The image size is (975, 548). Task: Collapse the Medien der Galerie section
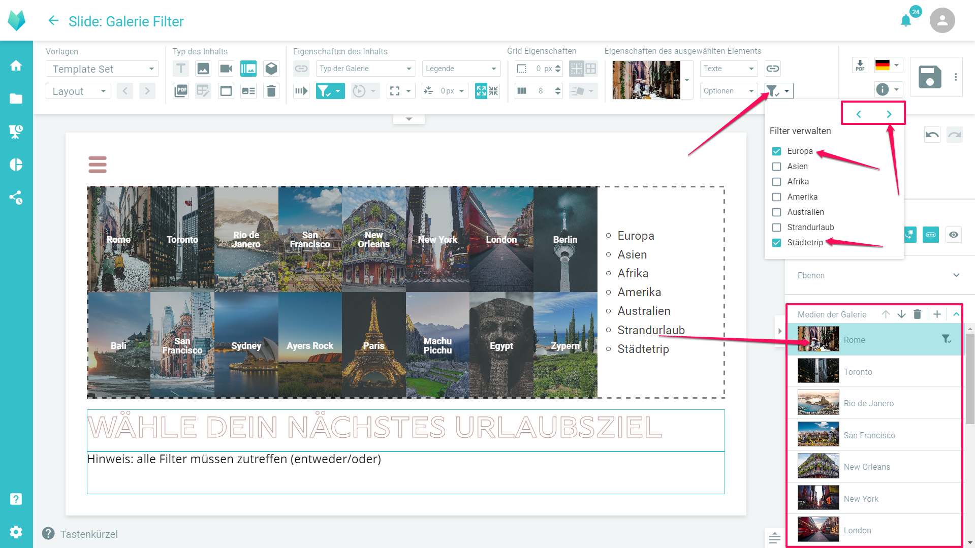[x=956, y=314]
